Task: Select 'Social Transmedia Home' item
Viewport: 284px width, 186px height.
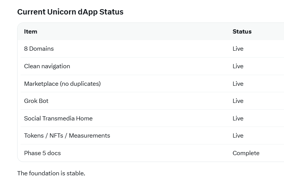Action: tap(58, 118)
